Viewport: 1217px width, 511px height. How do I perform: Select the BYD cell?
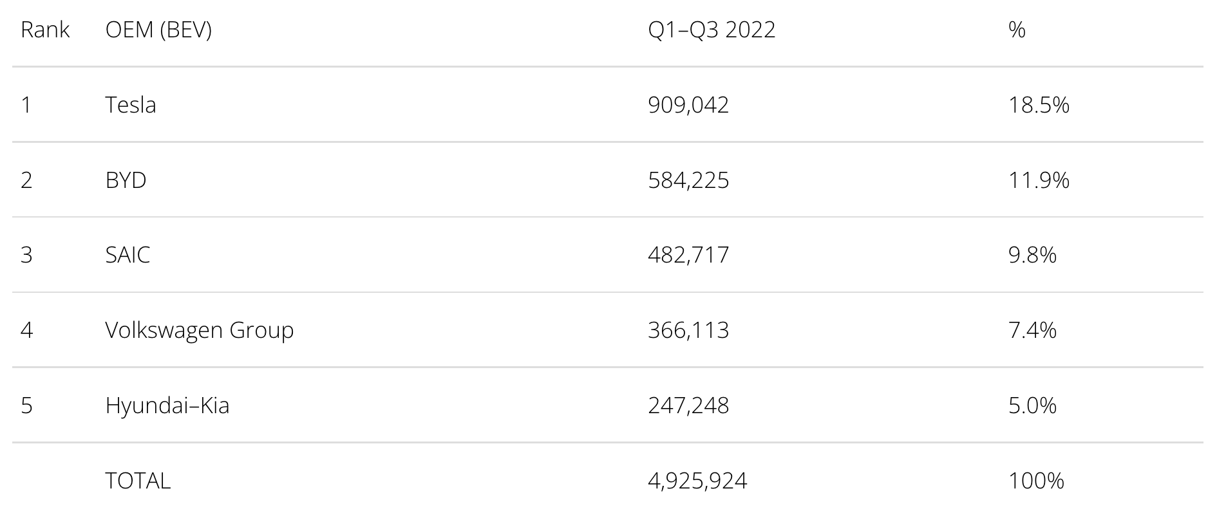click(126, 180)
